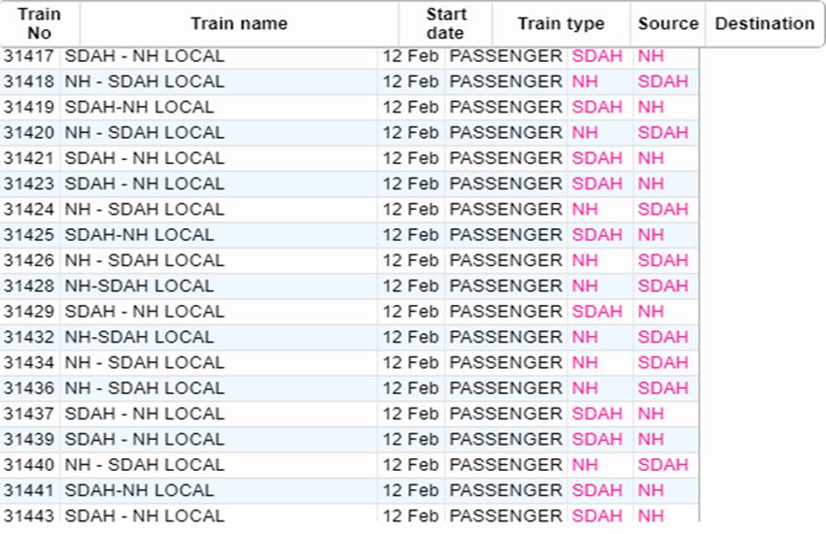Viewport: 826px width, 534px height.
Task: Open NH destination link for train 31417
Action: coord(651,56)
